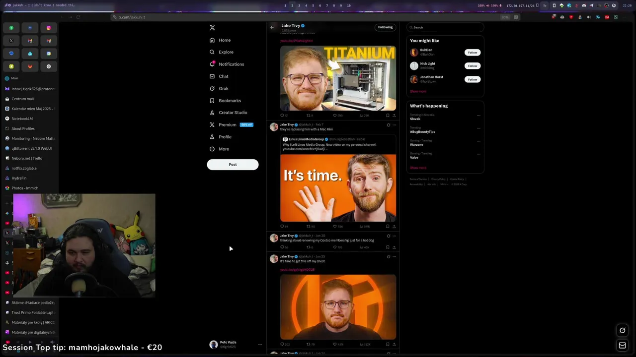Share the Mac Mini post

coord(394,227)
